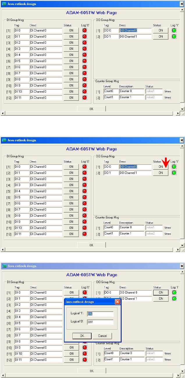In bottom window, click green LED of DO 1
The width and height of the screenshot is (185, 378).
174,298
